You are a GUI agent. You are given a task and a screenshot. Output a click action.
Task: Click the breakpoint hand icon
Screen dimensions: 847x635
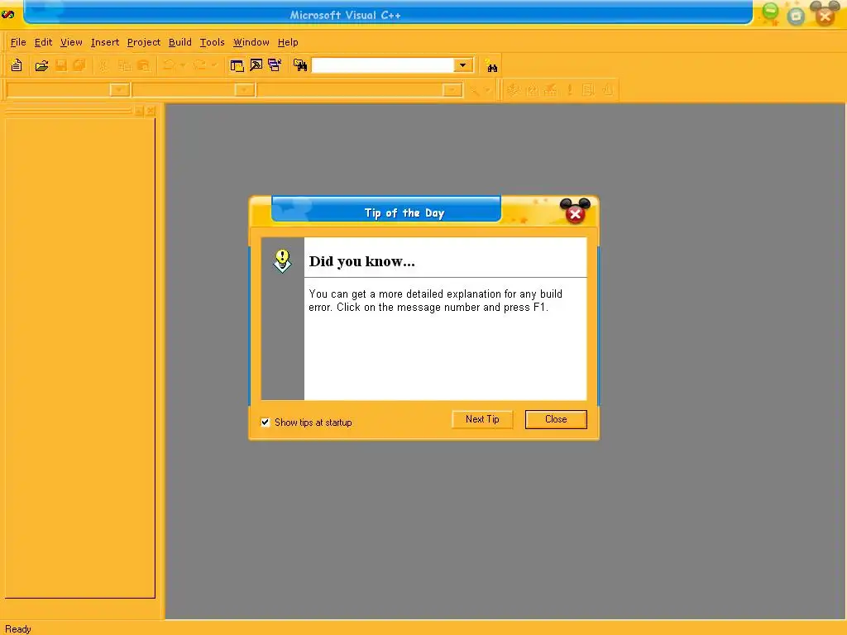(608, 90)
